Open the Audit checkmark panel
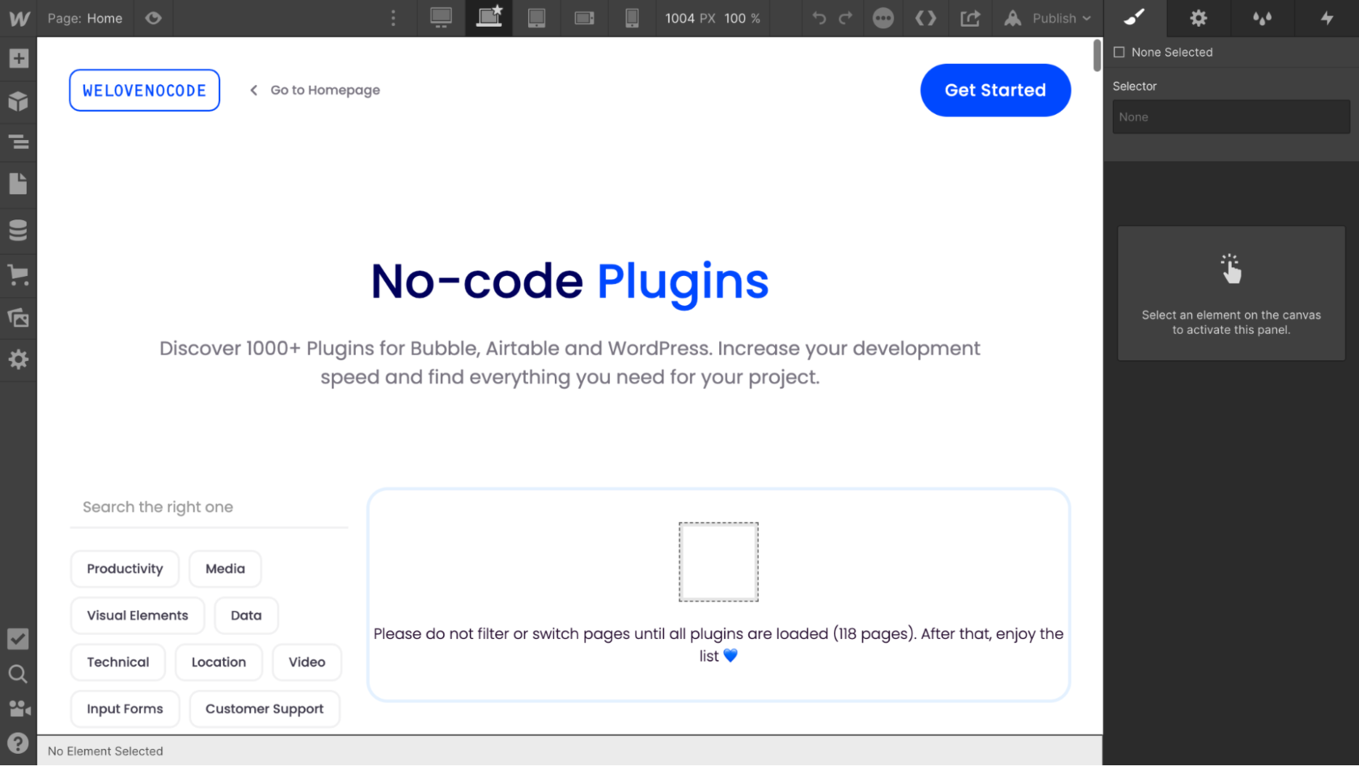Image resolution: width=1359 pixels, height=766 pixels. (x=19, y=639)
